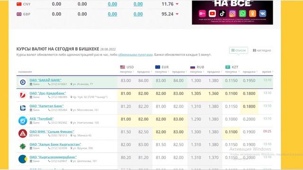Open the ОАО МФК "Салым Финанс" link
The image size is (303, 170).
(52, 131)
